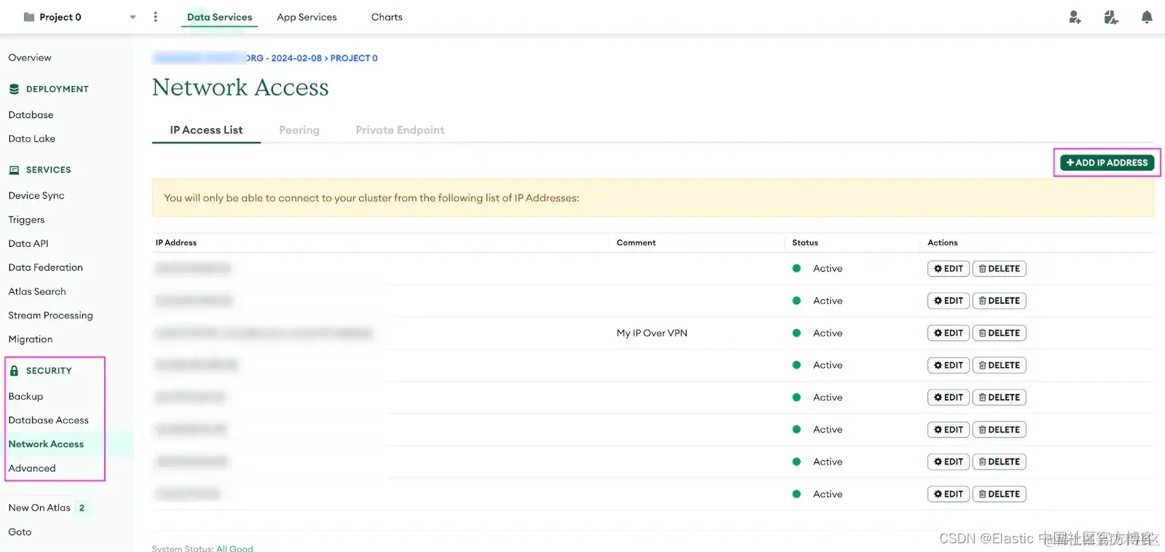Select the Peering tab
Viewport: 1165px width, 552px height.
pos(299,130)
